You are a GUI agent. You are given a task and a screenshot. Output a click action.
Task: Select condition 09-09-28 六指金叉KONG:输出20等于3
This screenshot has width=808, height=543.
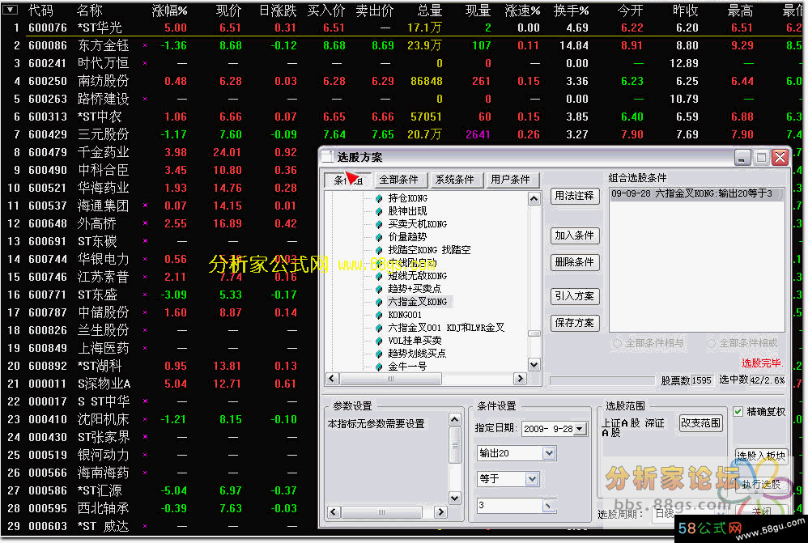tap(695, 193)
